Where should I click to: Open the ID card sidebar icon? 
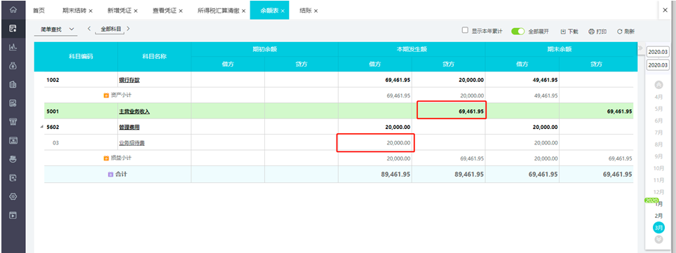click(13, 140)
